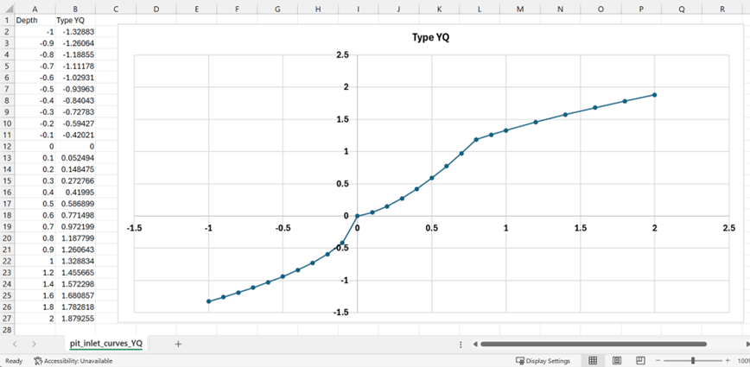Viewport: 750px width, 367px height.
Task: Click the chart title Type YQ
Action: [x=430, y=37]
